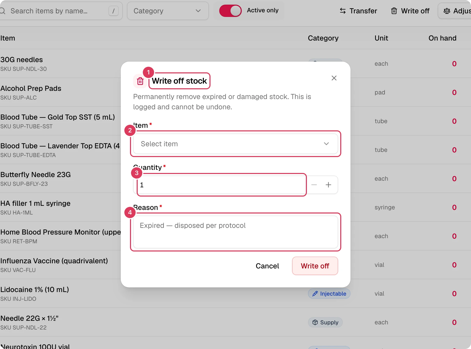Click the slash shortcut key hint

point(113,11)
